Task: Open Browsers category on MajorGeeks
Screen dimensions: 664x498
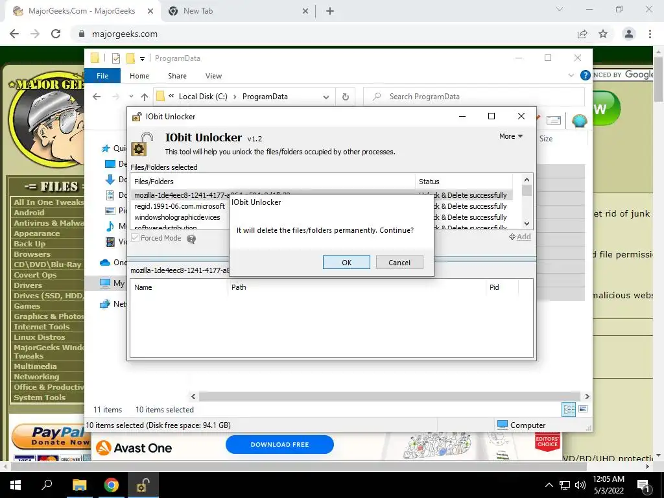Action: point(32,254)
